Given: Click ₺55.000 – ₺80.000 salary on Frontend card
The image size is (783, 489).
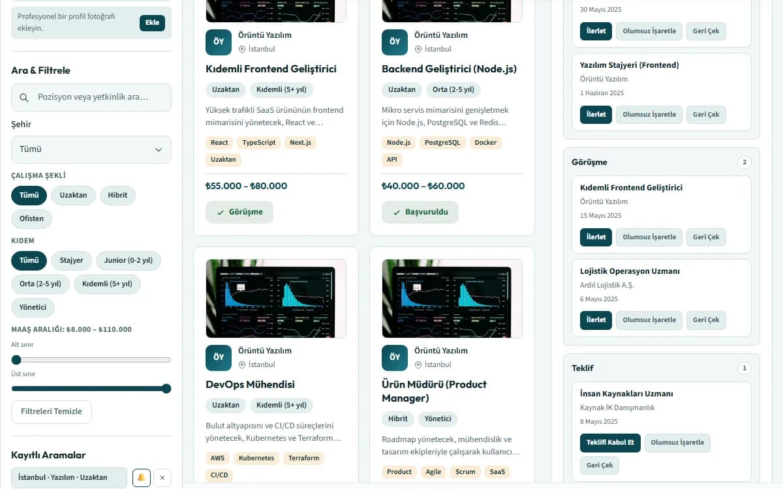Looking at the screenshot, I should pos(246,186).
